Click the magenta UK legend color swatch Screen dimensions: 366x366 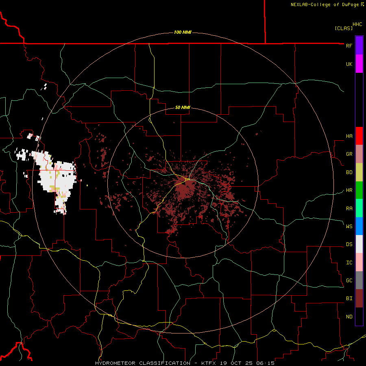click(x=359, y=64)
